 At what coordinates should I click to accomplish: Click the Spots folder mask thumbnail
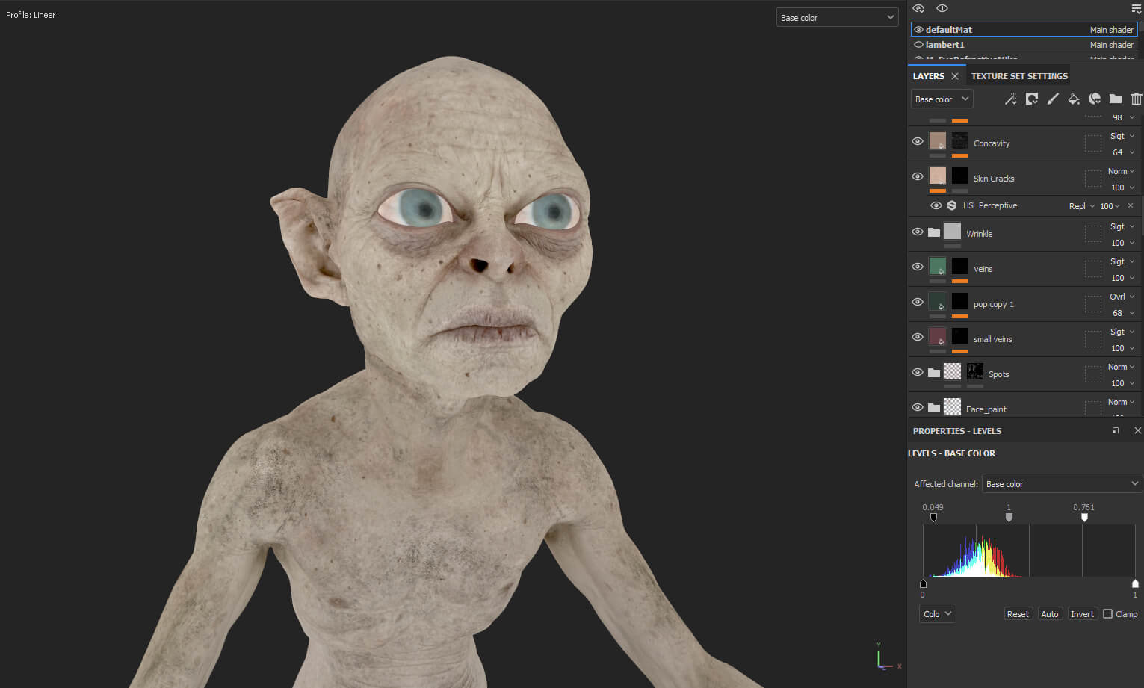pyautogui.click(x=974, y=371)
